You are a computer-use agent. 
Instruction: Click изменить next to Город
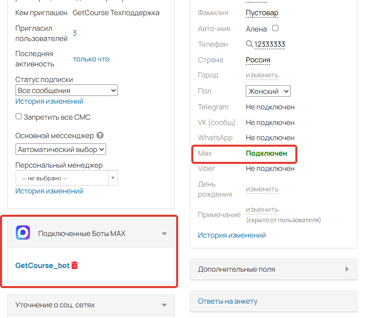[x=262, y=75]
